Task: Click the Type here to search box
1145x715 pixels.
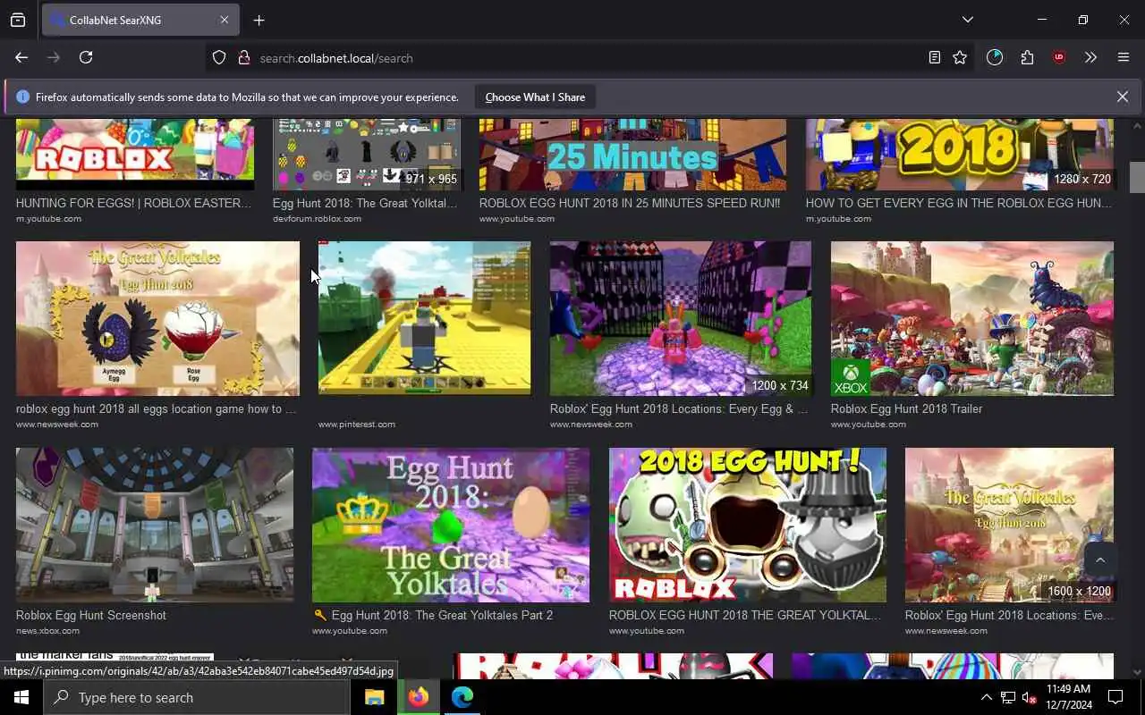Action: click(196, 697)
